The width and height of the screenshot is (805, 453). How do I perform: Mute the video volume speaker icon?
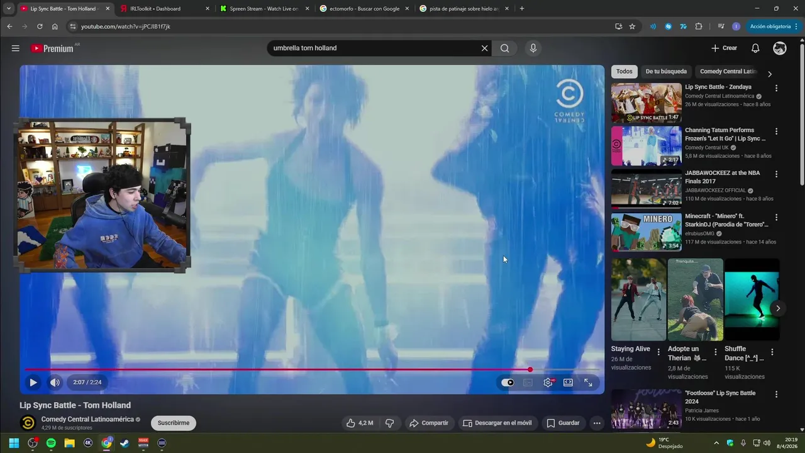click(55, 382)
